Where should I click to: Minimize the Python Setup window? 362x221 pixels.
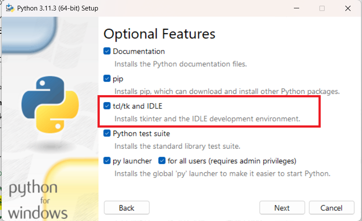click(297, 8)
